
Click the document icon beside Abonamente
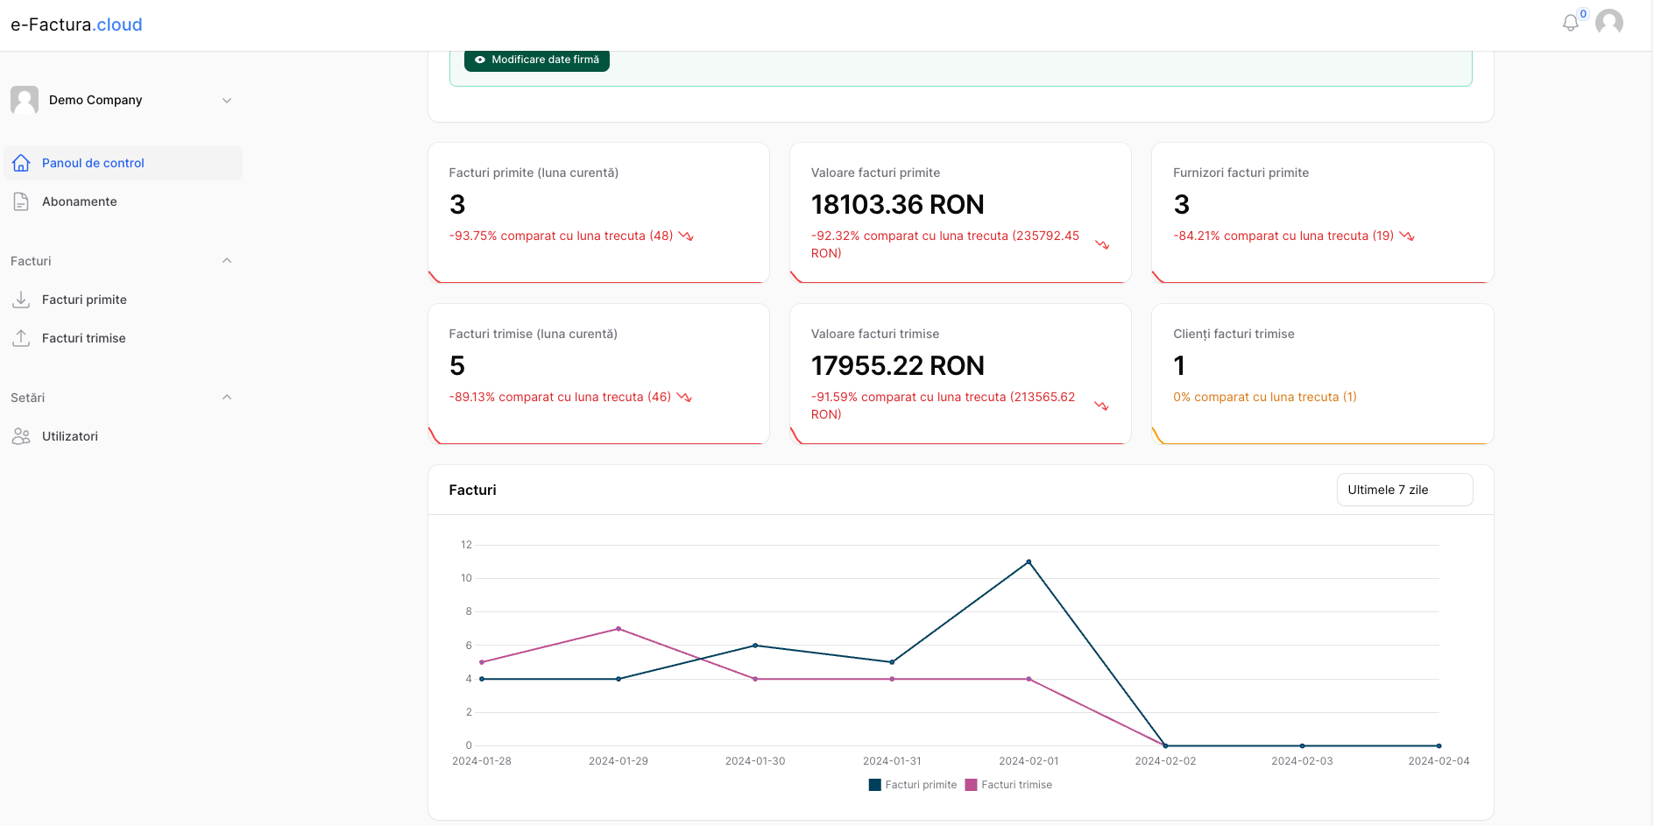click(x=21, y=201)
